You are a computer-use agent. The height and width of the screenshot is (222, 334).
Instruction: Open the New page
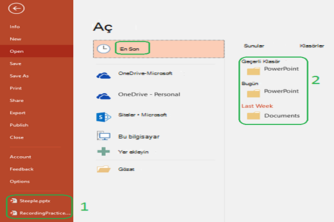tap(15, 39)
